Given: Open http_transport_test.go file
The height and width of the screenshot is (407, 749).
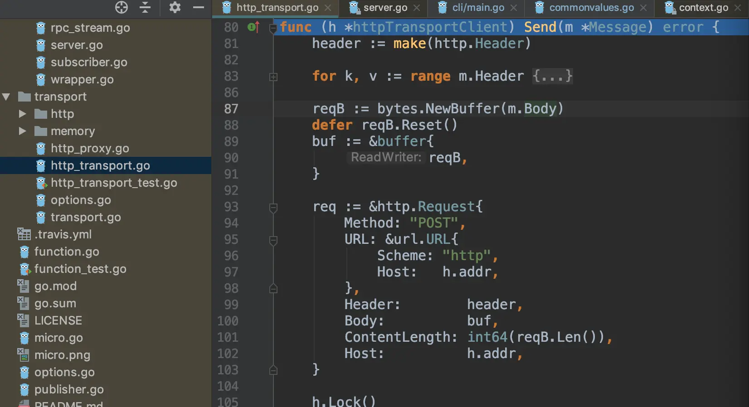Looking at the screenshot, I should pos(114,183).
